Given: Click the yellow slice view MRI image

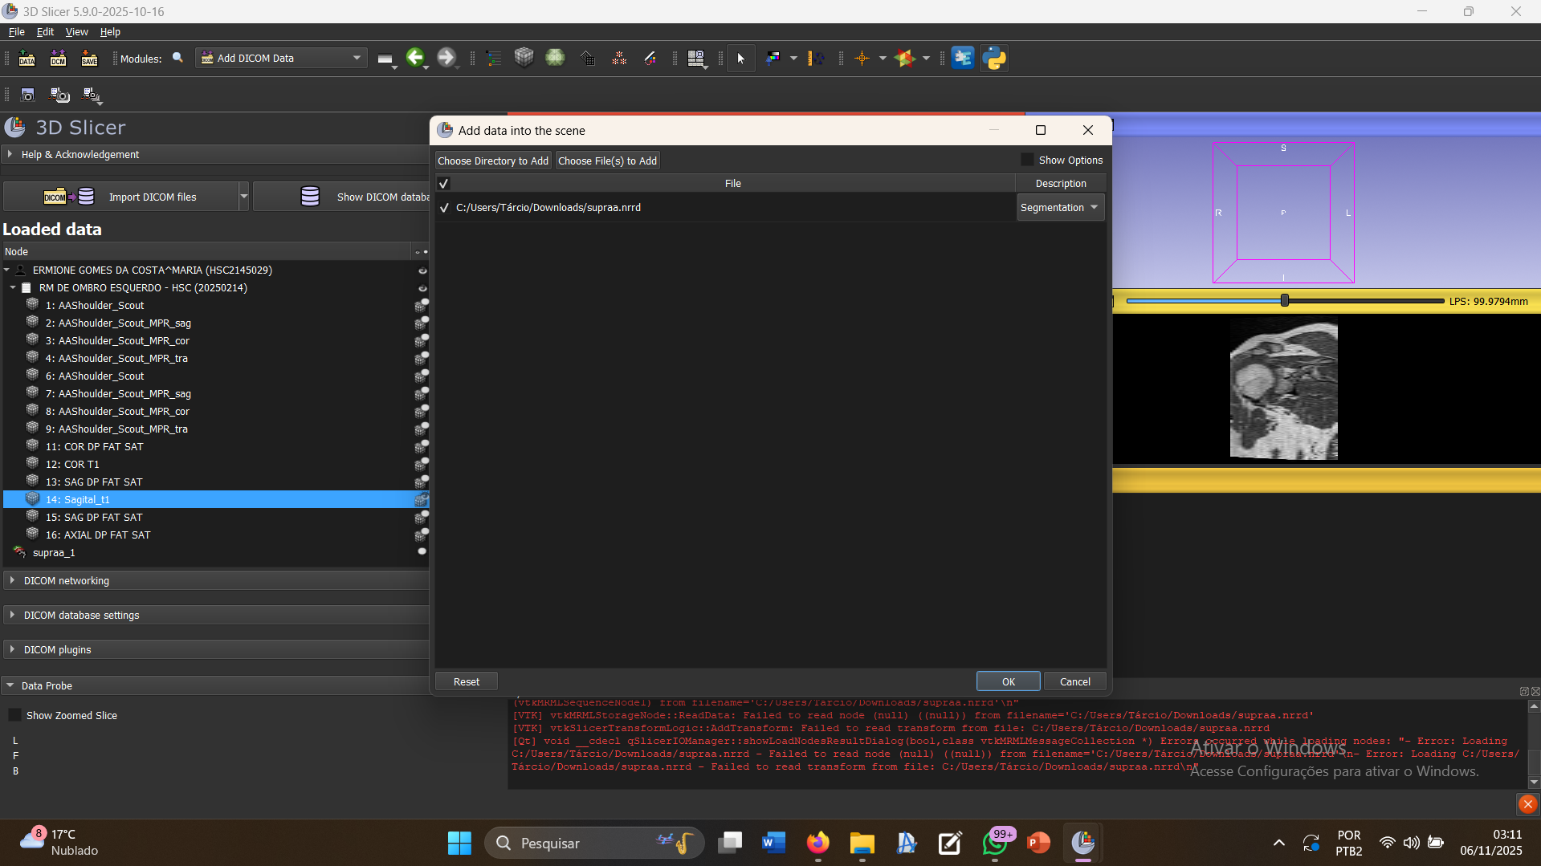Looking at the screenshot, I should coord(1284,391).
